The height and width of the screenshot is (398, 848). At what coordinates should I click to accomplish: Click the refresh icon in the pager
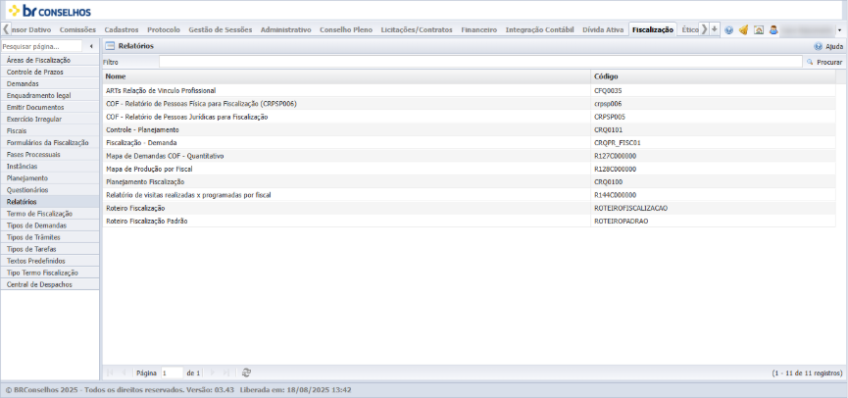(x=247, y=373)
